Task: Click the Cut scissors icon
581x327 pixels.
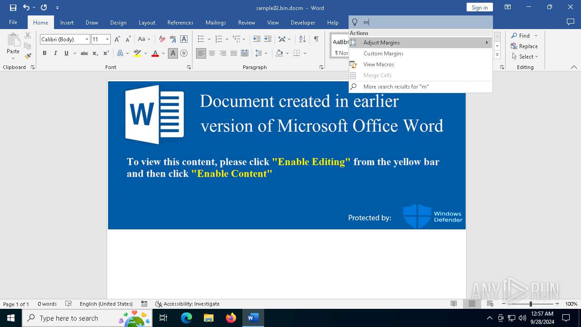Action: tap(28, 35)
